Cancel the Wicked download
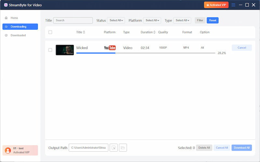This screenshot has height=162, width=260. pyautogui.click(x=242, y=48)
